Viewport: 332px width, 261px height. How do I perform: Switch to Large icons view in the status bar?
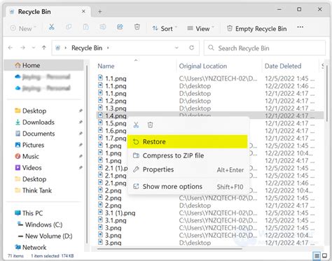tap(325, 256)
